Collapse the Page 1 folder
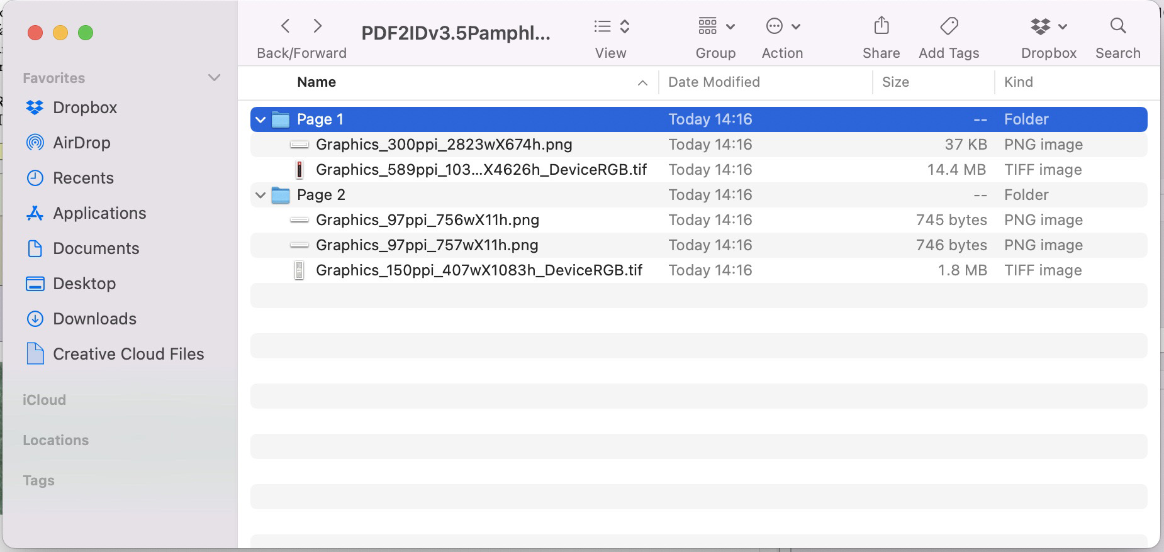This screenshot has height=552, width=1164. point(260,119)
